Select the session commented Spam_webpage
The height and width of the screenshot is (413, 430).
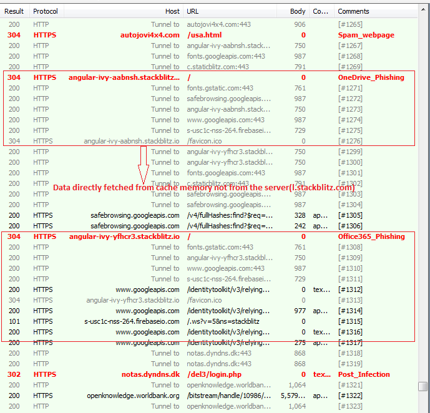coord(366,35)
